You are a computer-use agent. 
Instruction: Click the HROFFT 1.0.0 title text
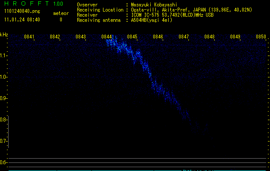pyautogui.click(x=33, y=3)
